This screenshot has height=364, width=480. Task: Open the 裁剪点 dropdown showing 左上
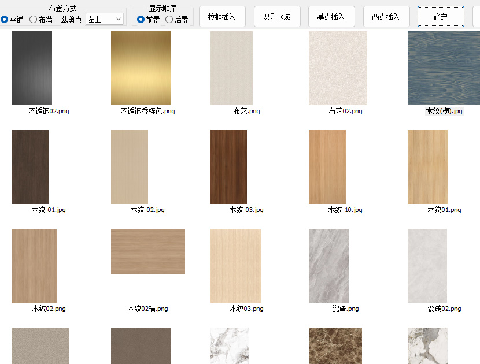coord(105,19)
